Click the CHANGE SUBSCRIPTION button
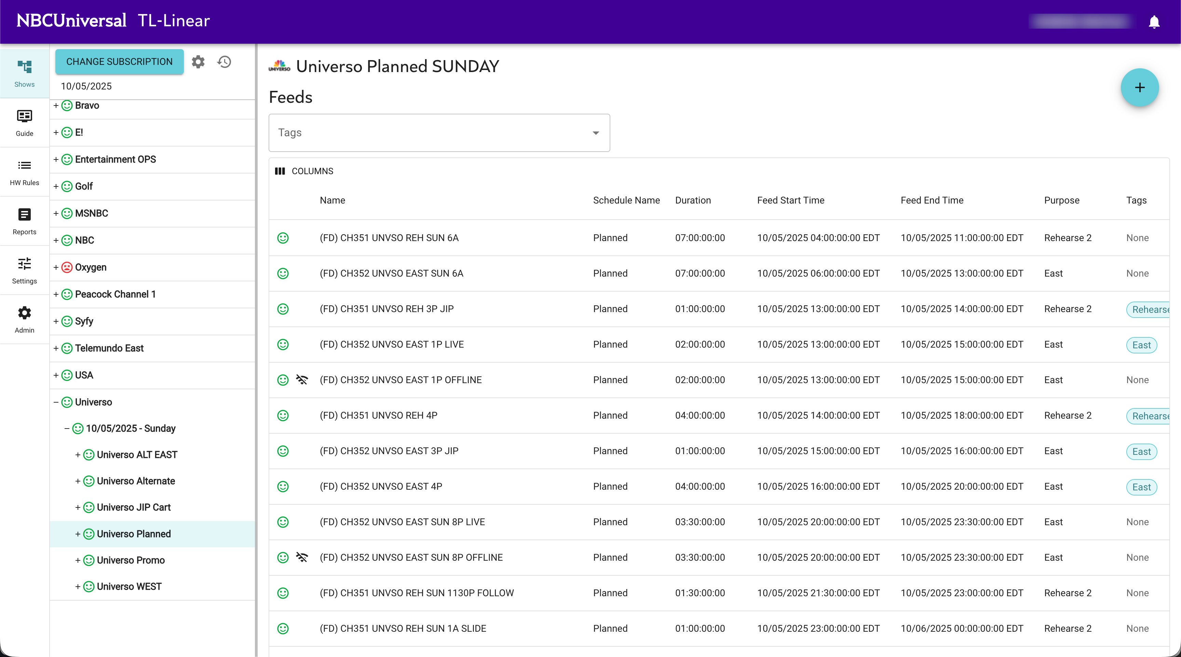The width and height of the screenshot is (1181, 657). coord(119,62)
